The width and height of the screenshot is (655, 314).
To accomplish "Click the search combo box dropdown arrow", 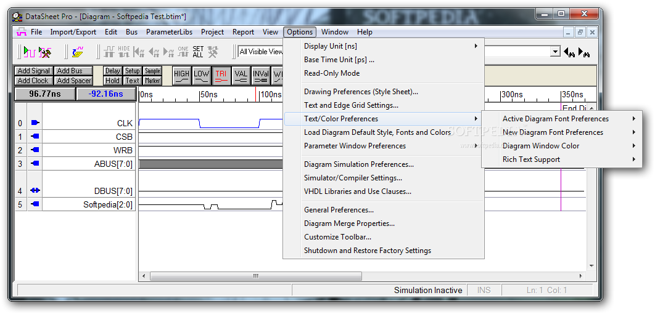I will pos(554,52).
